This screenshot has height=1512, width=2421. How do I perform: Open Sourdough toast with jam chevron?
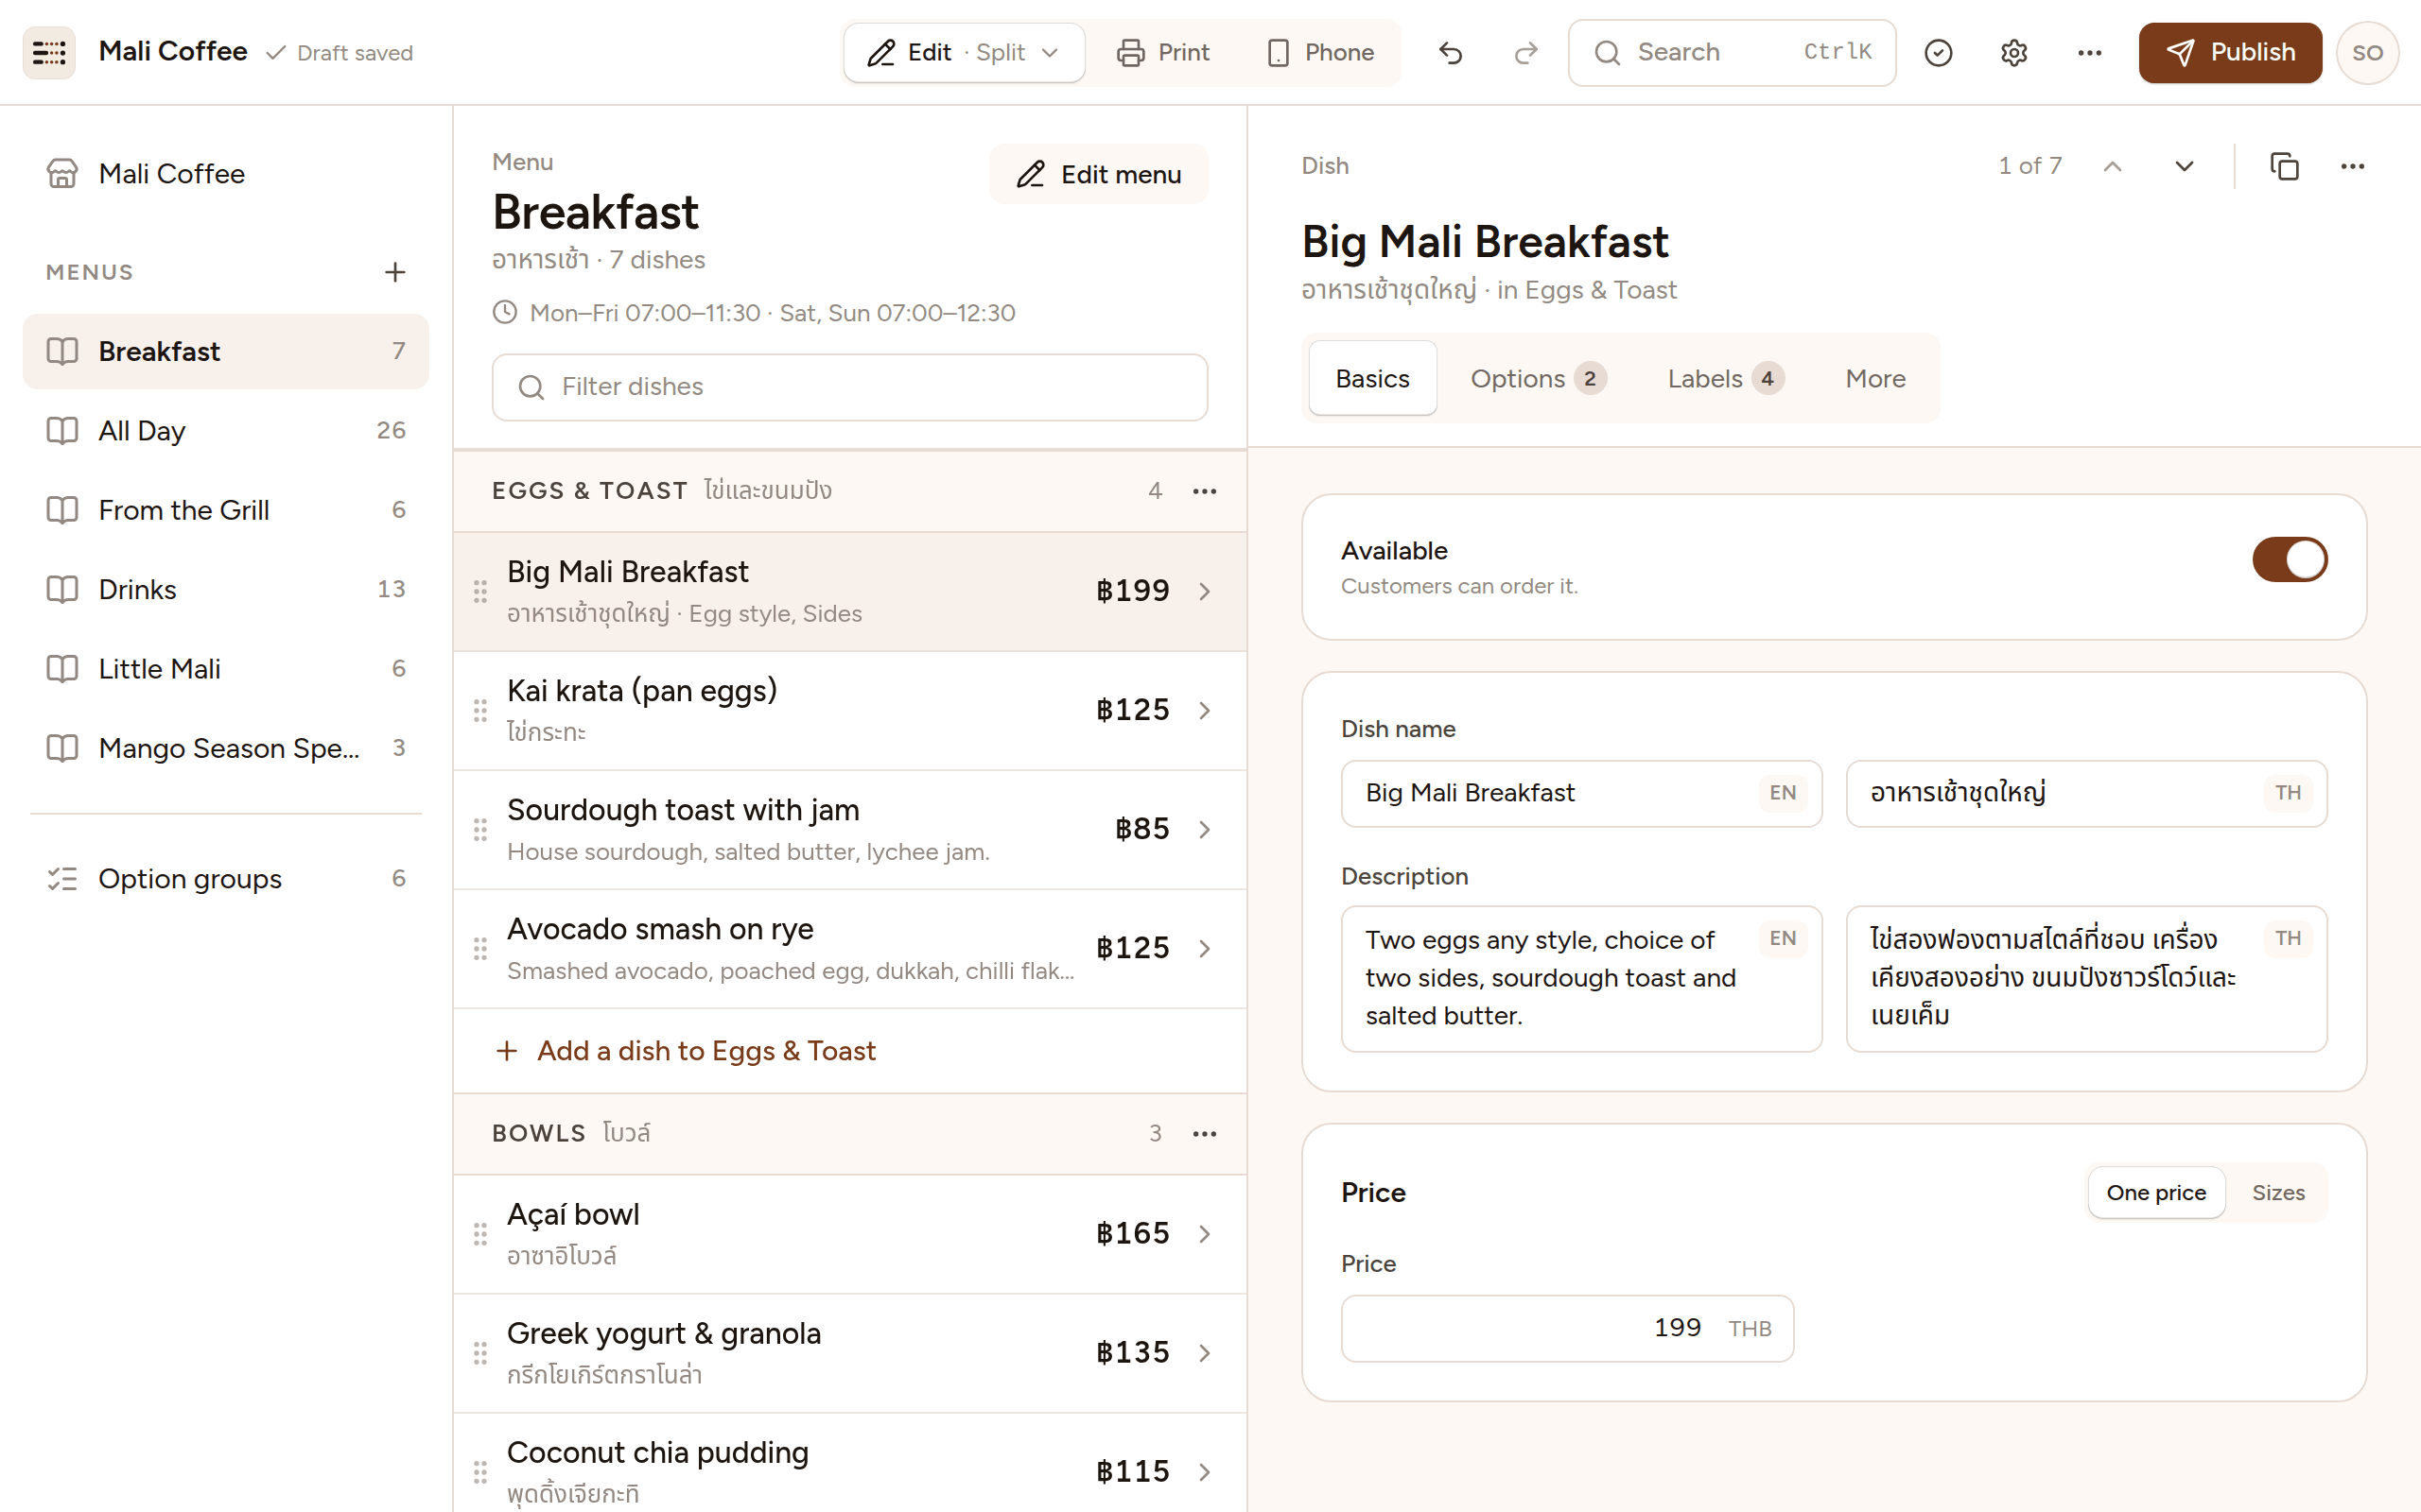coord(1205,830)
